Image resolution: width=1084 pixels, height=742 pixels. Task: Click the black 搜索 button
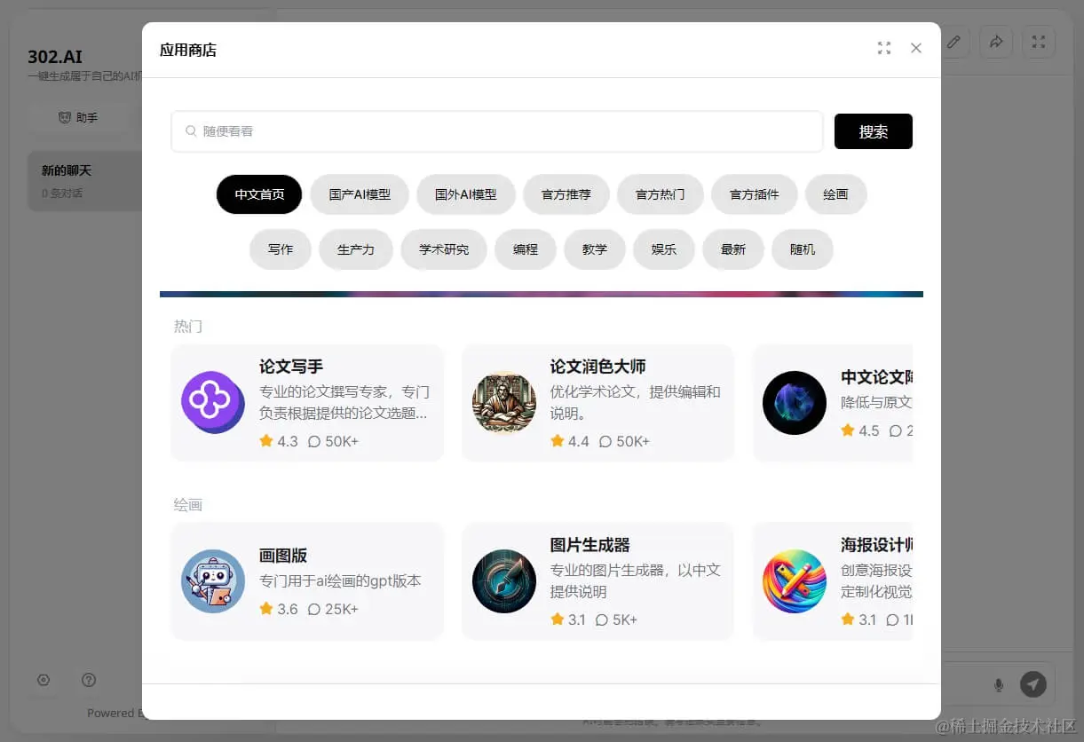point(874,131)
